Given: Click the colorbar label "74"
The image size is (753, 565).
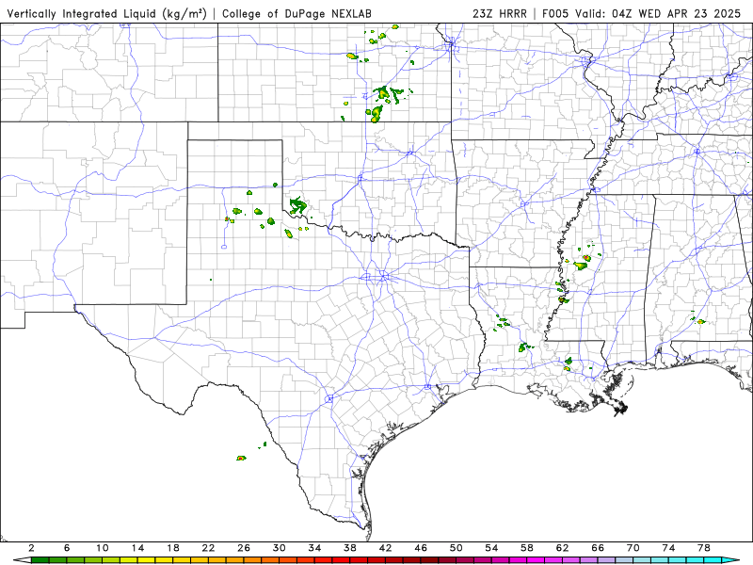Looking at the screenshot, I should pyautogui.click(x=668, y=548).
